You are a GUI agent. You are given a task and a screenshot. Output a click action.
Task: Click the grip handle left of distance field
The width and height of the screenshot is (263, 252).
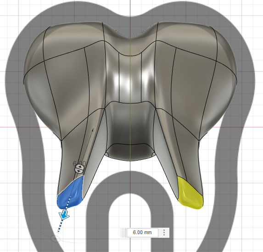click(x=123, y=233)
